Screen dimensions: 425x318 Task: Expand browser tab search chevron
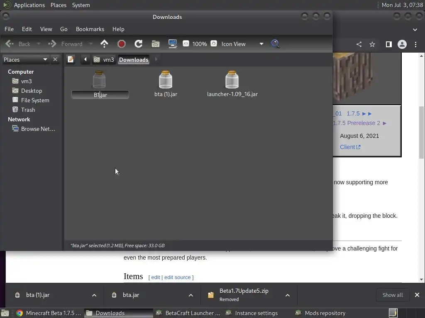415,29
